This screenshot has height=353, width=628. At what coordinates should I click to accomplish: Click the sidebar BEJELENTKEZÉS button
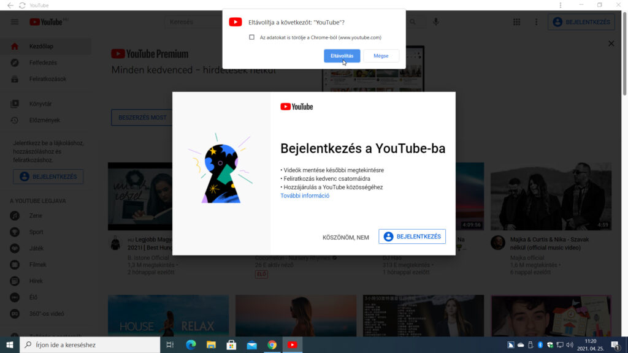click(48, 176)
